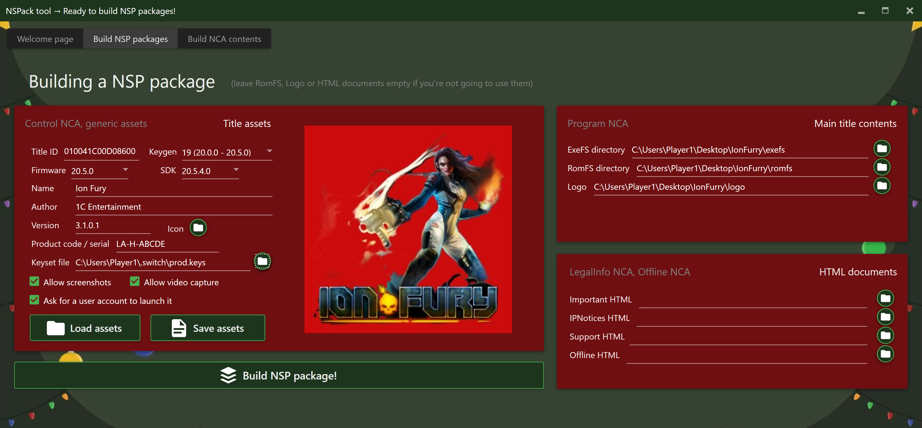Browse for the Keyset file
The width and height of the screenshot is (922, 428).
point(262,261)
